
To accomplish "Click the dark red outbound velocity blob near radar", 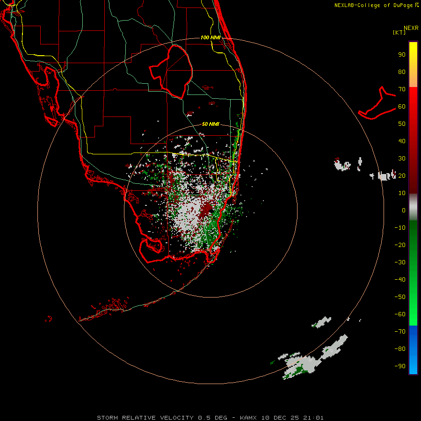I will (x=206, y=209).
